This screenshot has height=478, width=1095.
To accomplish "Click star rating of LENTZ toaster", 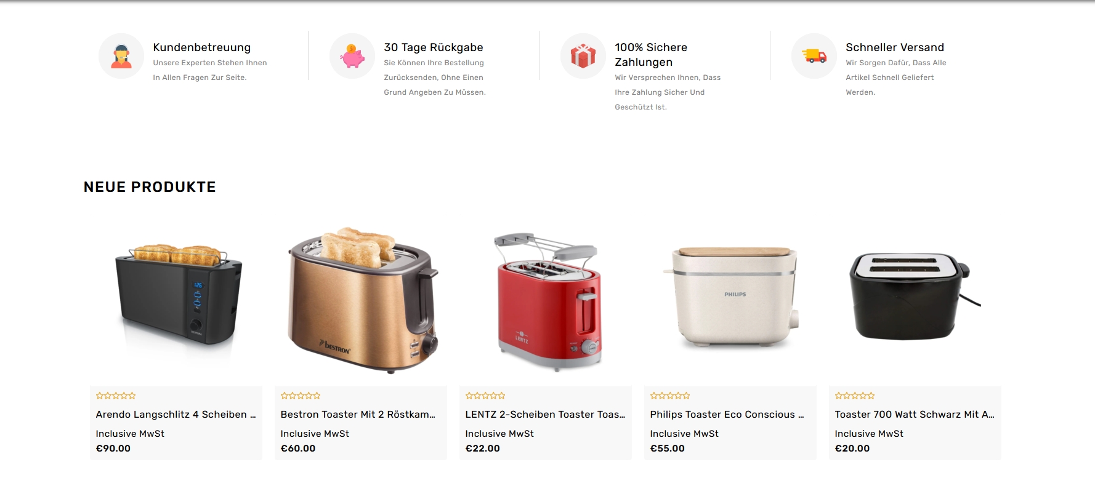I will (x=485, y=396).
